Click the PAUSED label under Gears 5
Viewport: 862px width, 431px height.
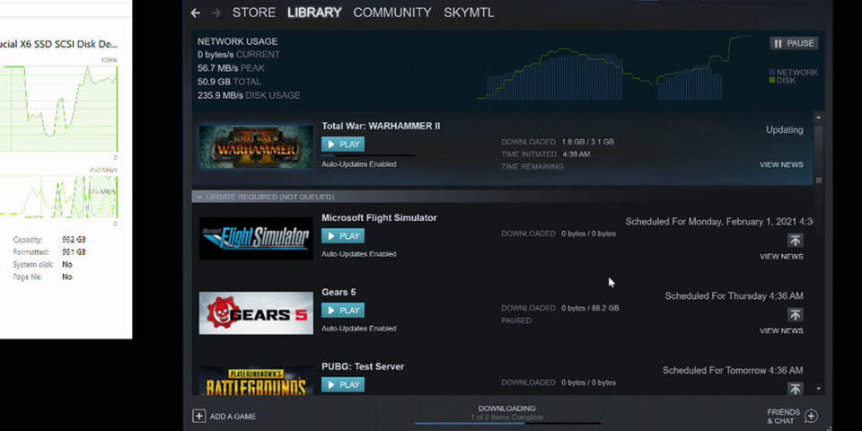point(516,321)
